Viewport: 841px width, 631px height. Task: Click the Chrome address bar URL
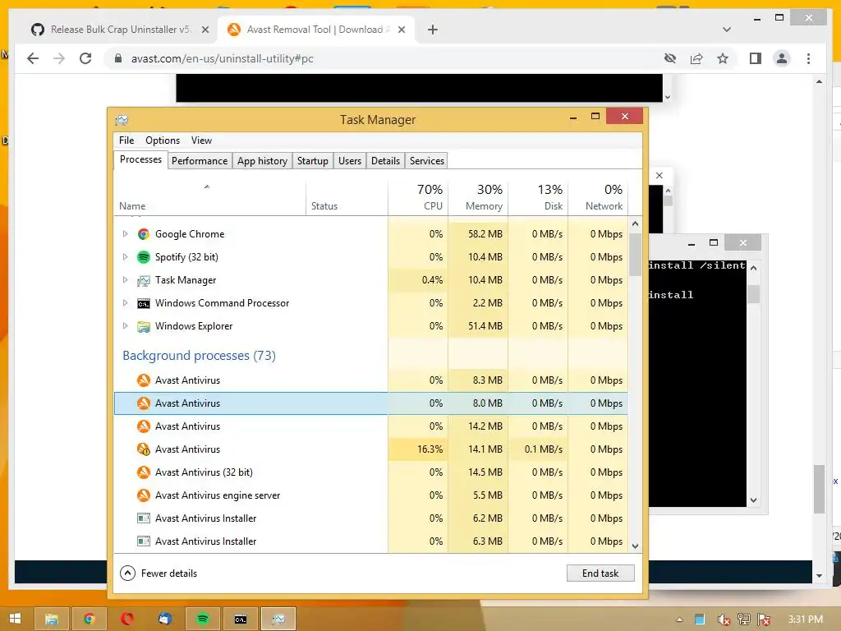click(222, 58)
